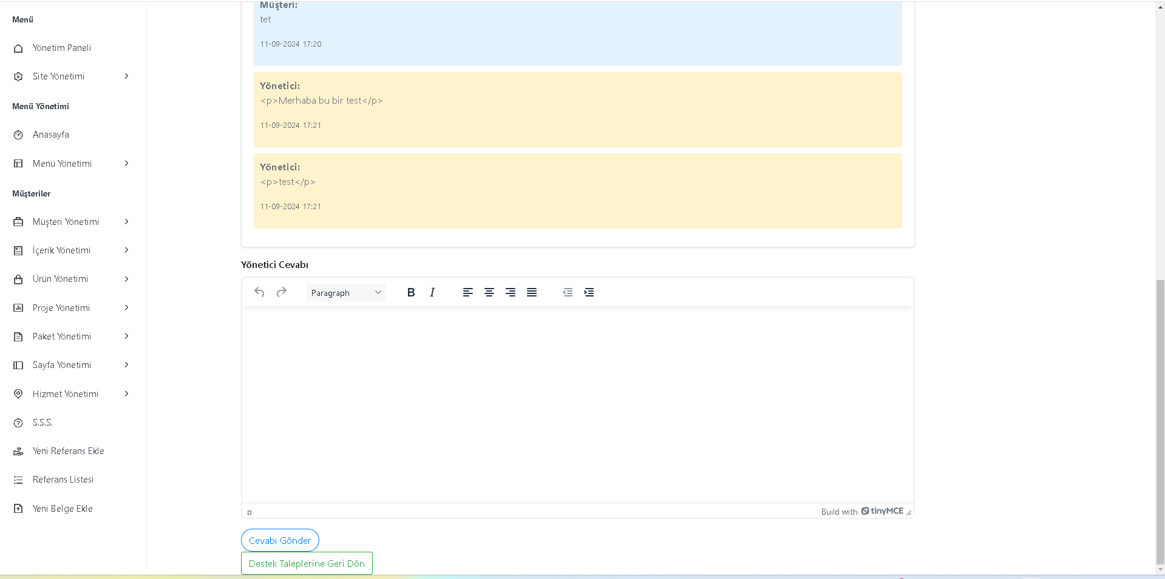This screenshot has width=1165, height=579.
Task: Toggle italic formatting in the editor
Action: coord(432,292)
